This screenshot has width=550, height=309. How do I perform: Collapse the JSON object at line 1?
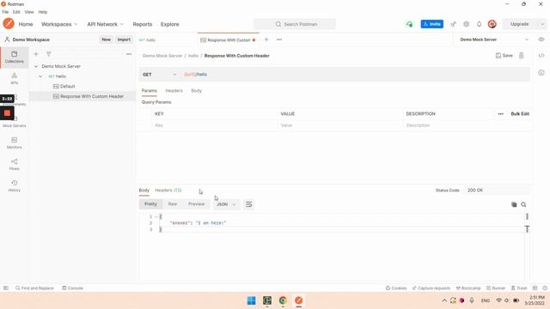click(156, 216)
